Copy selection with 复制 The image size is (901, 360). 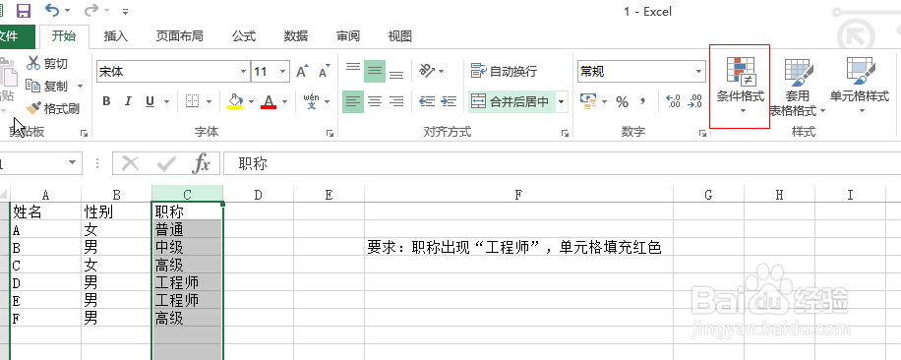pyautogui.click(x=47, y=87)
